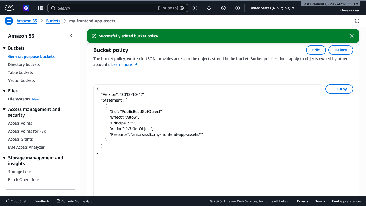366x206 pixels.
Task: Click the "Version": "2012-10-17" line
Action: pos(123,94)
